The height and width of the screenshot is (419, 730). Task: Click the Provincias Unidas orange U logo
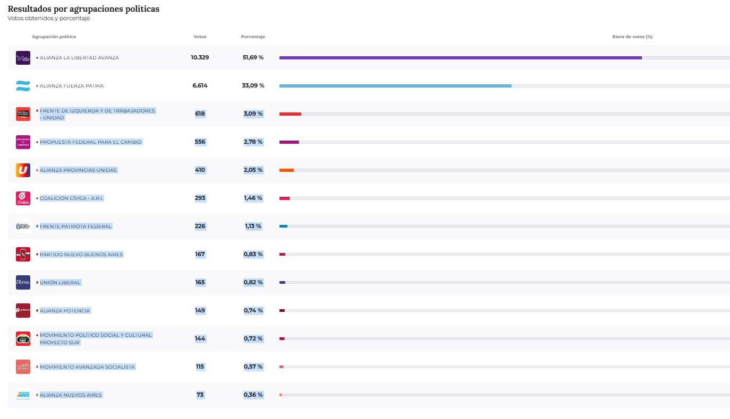click(23, 170)
